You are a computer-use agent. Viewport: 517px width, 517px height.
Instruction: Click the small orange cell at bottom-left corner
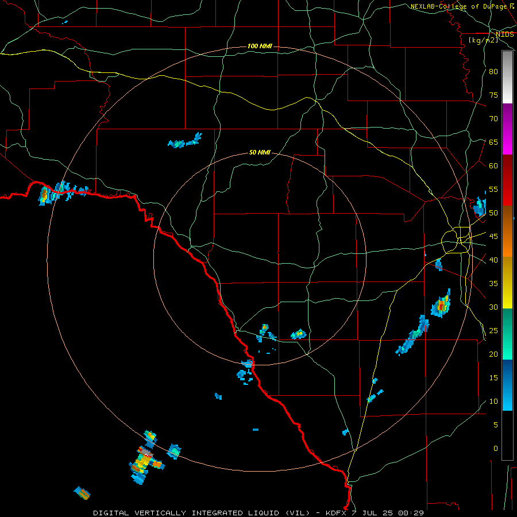coord(82,493)
